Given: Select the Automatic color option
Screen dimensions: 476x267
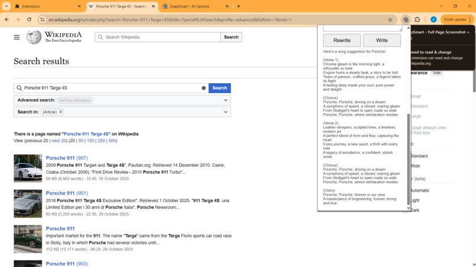Looking at the screenshot, I should pos(419,190).
